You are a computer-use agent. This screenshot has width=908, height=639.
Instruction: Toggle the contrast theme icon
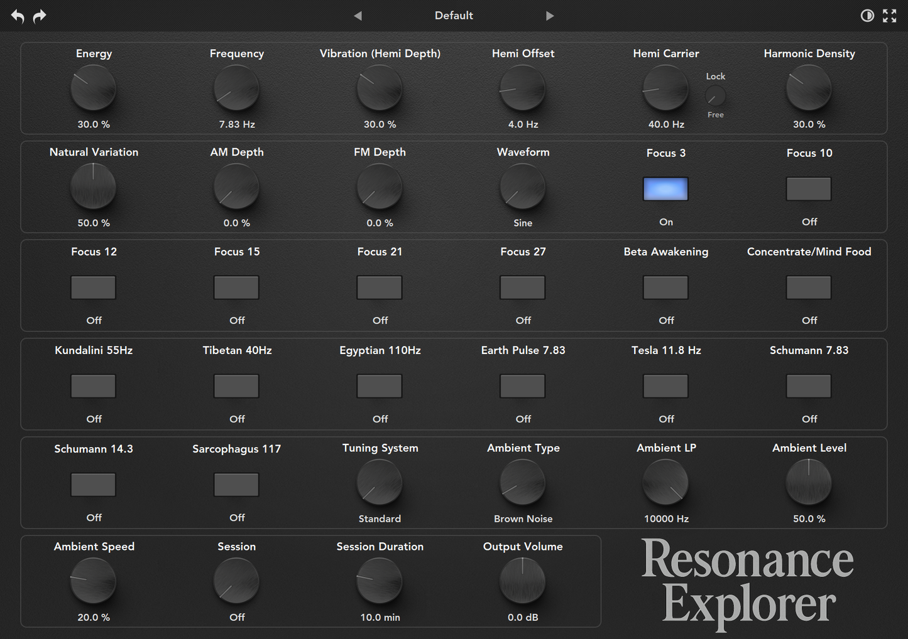click(x=867, y=16)
